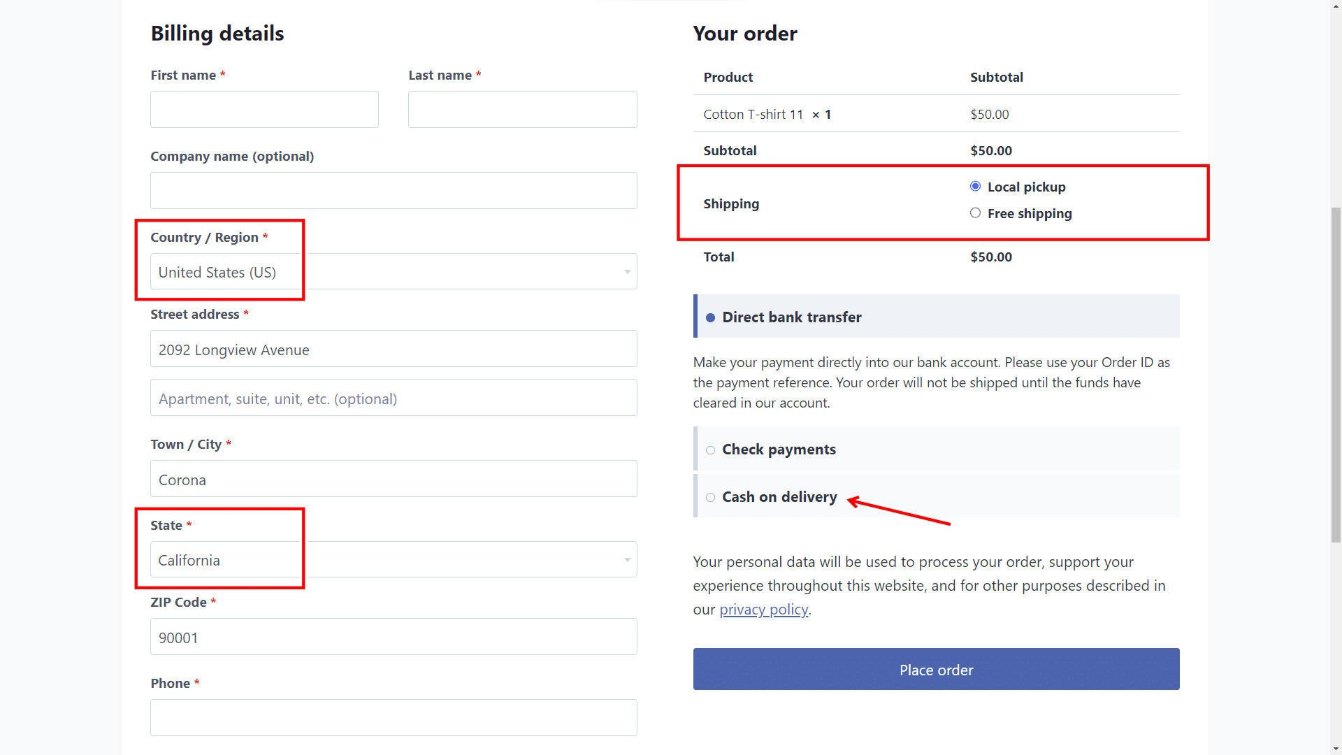Click the apartment, suite, unit field
The width and height of the screenshot is (1342, 755).
[394, 397]
